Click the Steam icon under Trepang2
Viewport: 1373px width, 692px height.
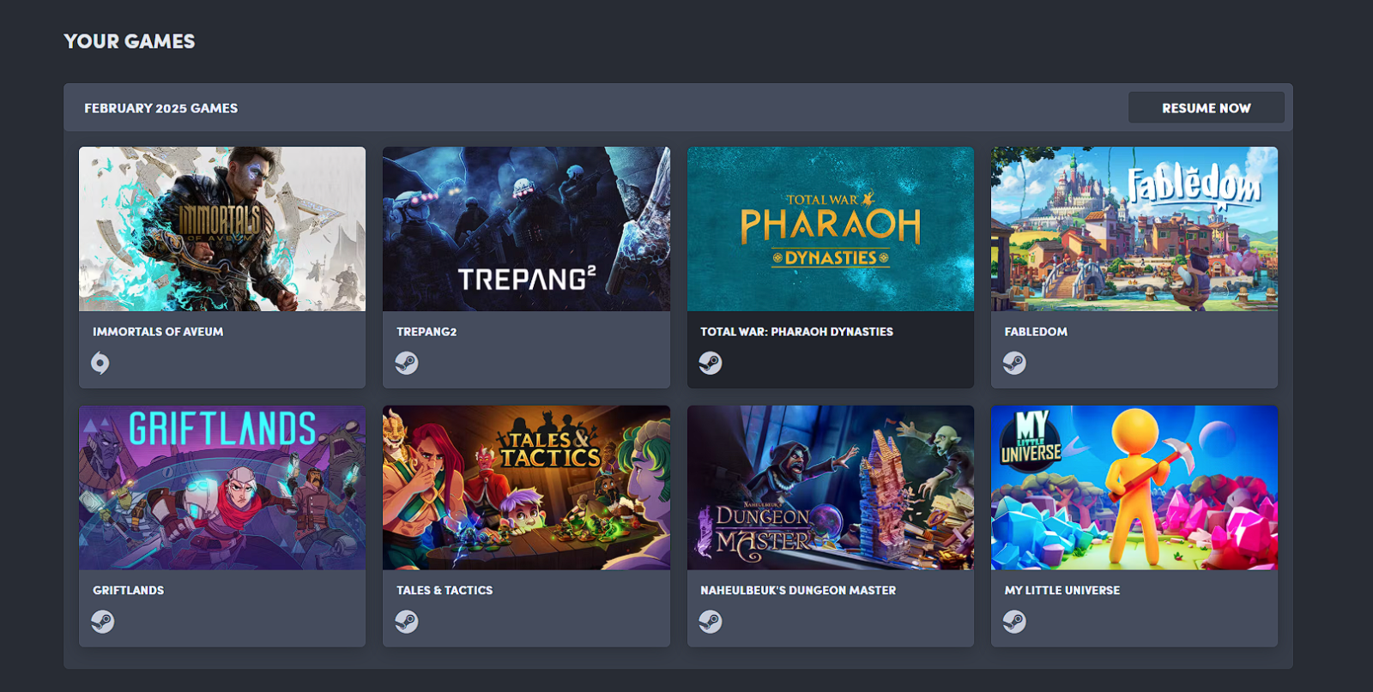coord(407,364)
